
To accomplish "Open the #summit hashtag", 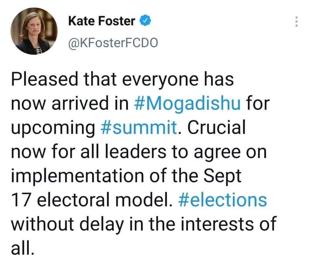I will pyautogui.click(x=139, y=128).
